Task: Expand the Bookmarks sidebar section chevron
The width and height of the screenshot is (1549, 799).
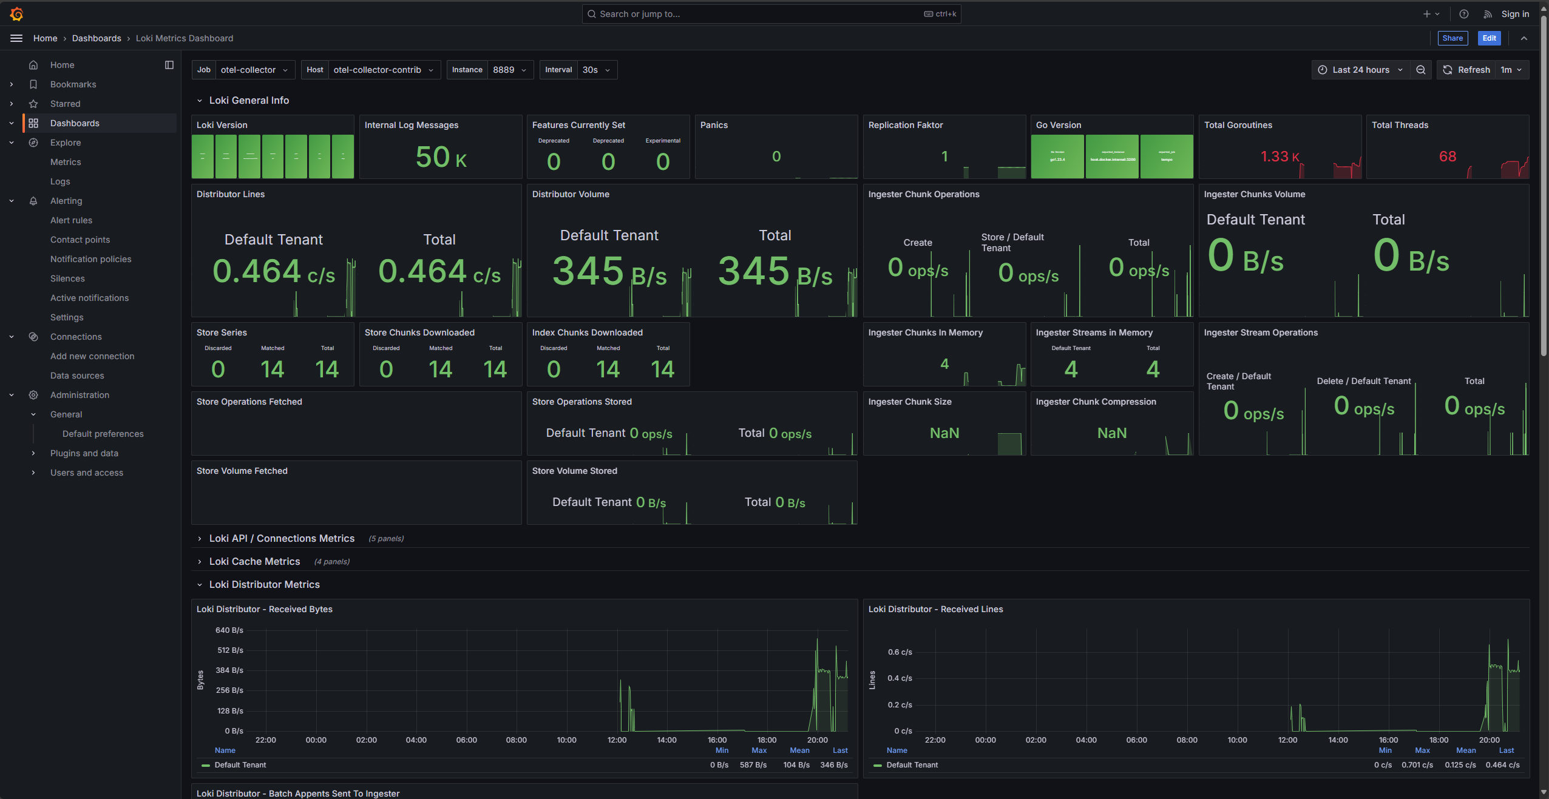Action: (12, 84)
